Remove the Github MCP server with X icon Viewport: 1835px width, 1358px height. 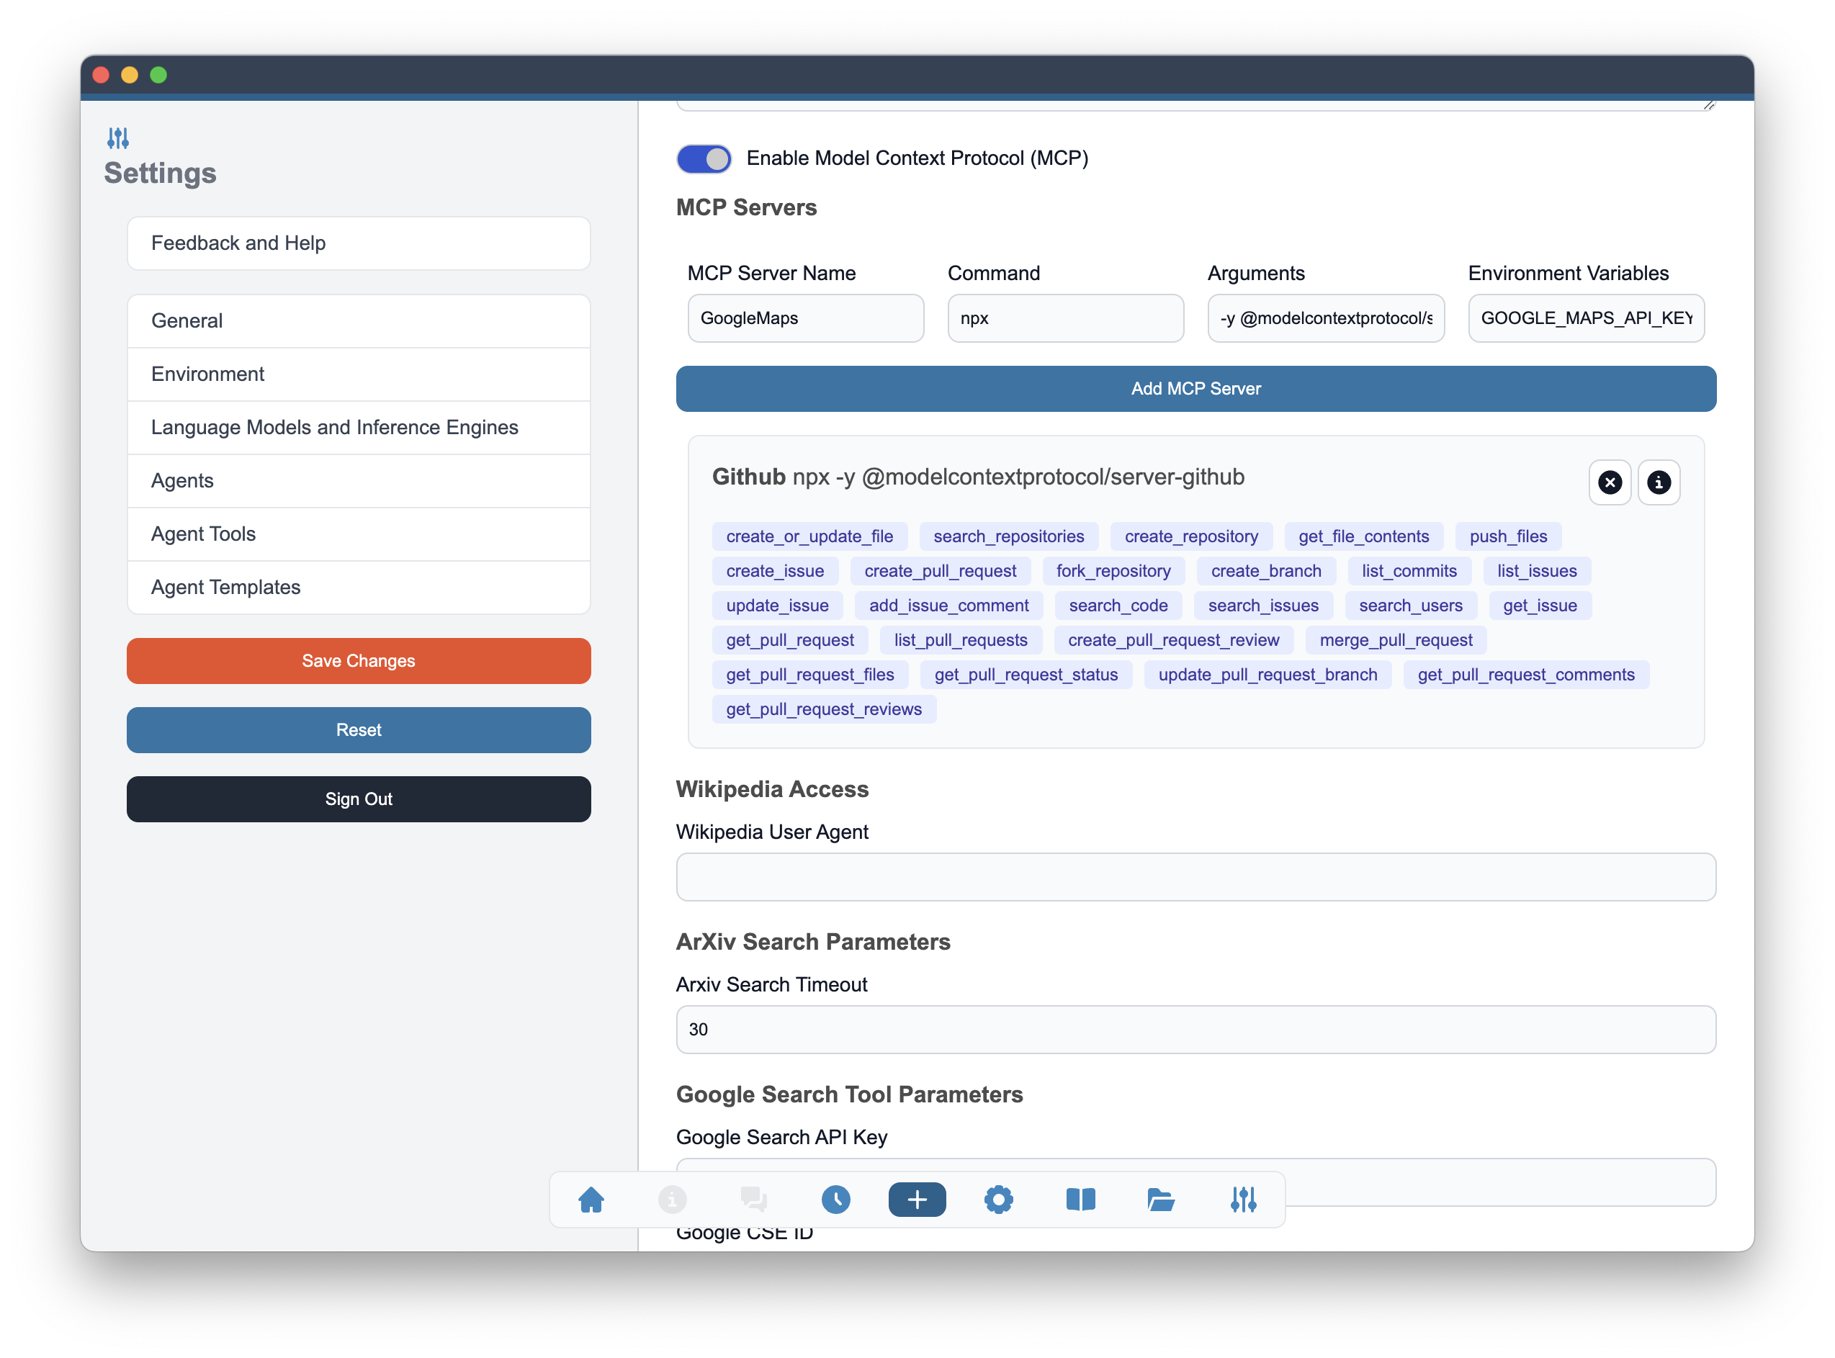1609,482
